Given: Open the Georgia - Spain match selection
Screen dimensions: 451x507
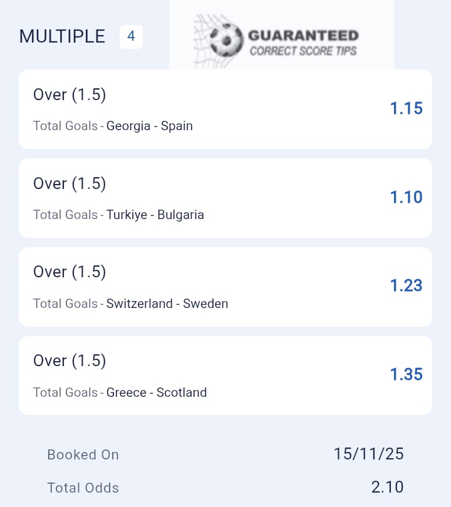Looking at the screenshot, I should (149, 126).
